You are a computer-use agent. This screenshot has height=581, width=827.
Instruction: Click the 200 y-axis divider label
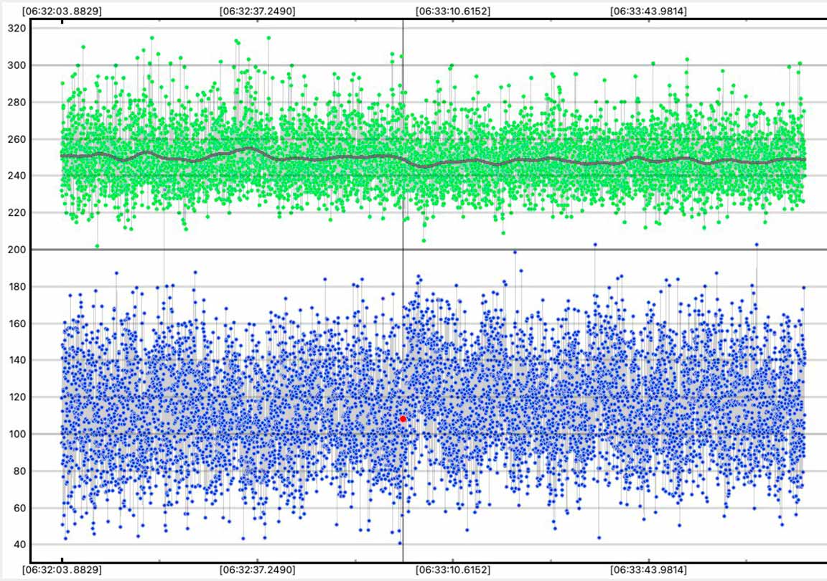point(16,250)
